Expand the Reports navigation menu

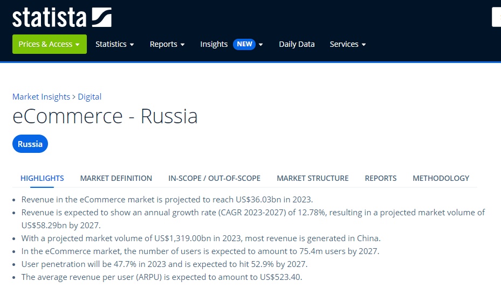(167, 44)
